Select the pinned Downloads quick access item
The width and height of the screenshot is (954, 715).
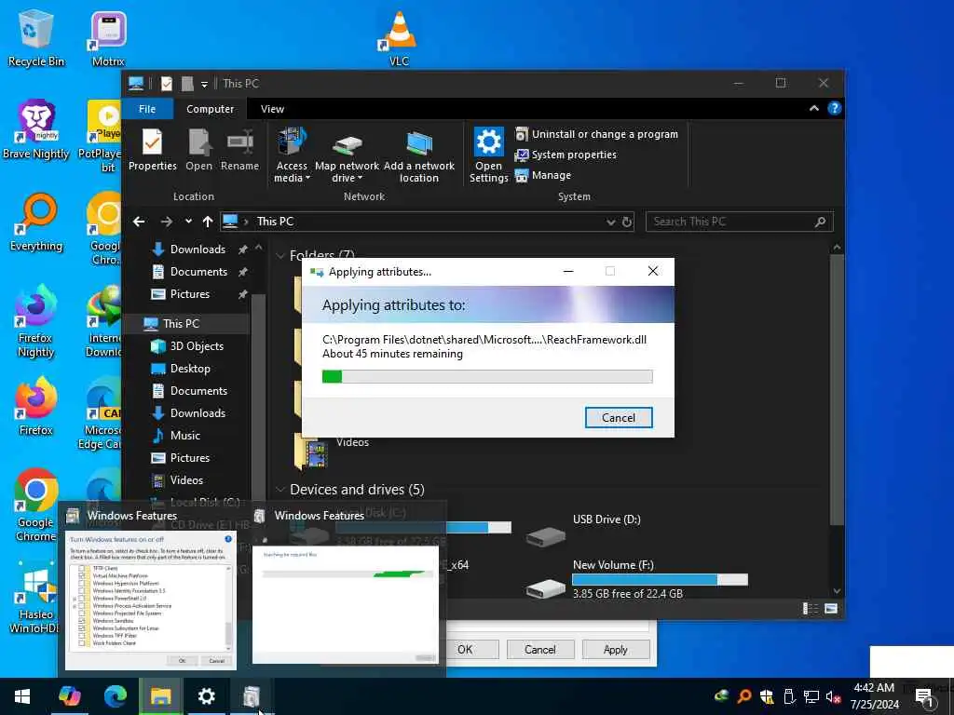[x=198, y=250]
